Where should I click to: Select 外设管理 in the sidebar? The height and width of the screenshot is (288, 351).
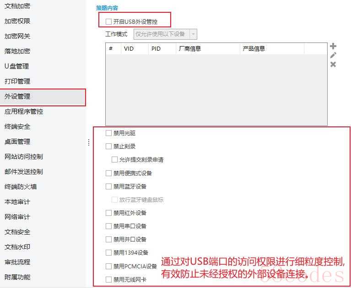click(x=17, y=96)
